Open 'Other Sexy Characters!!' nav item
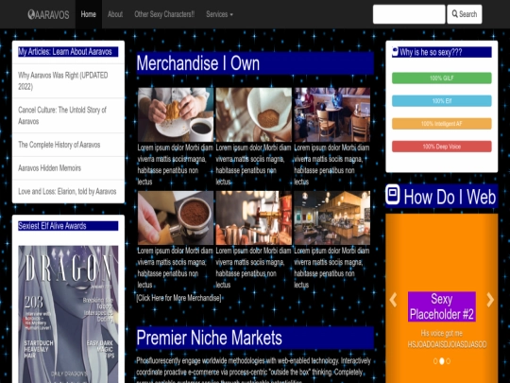This screenshot has height=383, width=510. pos(164,14)
